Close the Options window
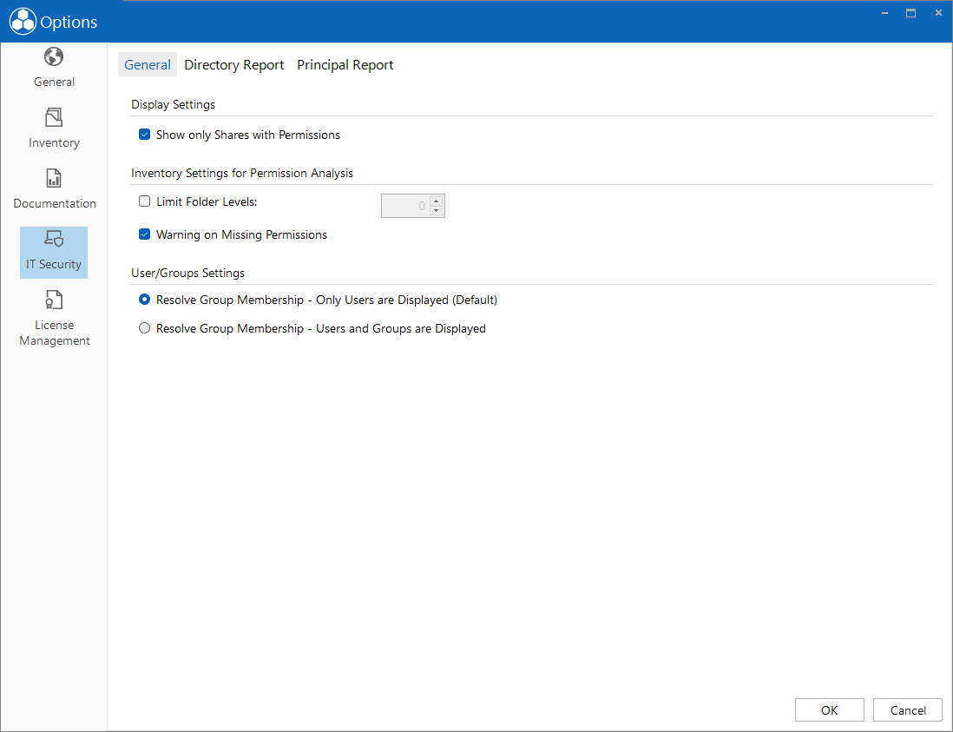The image size is (953, 732). point(938,13)
